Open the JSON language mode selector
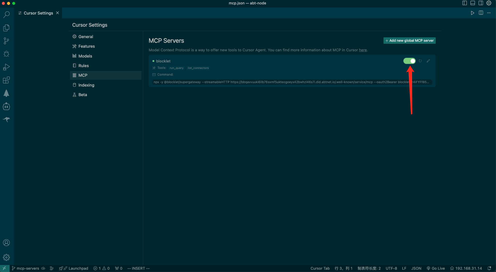This screenshot has width=496, height=272. click(x=416, y=268)
